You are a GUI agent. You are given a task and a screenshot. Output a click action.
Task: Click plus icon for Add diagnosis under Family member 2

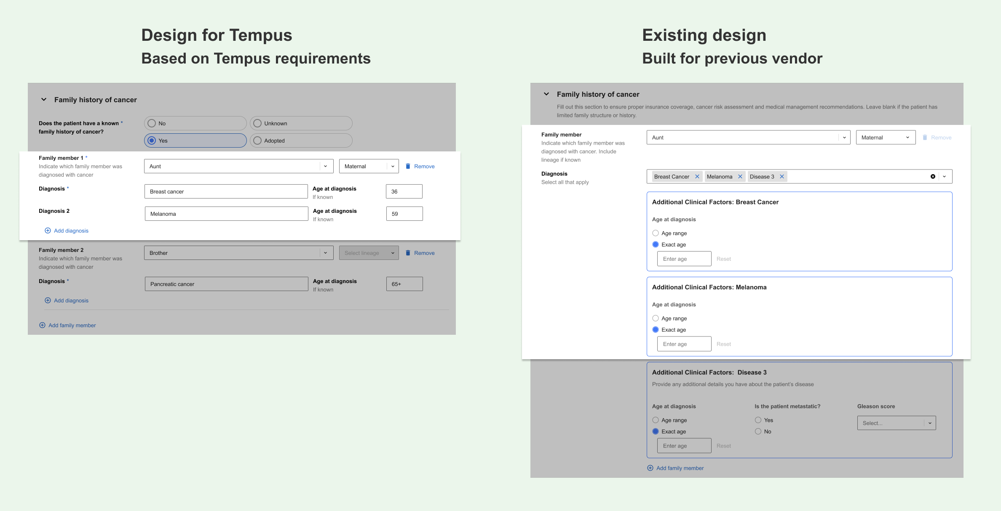pos(48,300)
